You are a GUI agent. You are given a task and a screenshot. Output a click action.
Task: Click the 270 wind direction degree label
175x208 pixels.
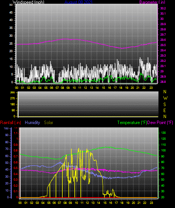13,99
